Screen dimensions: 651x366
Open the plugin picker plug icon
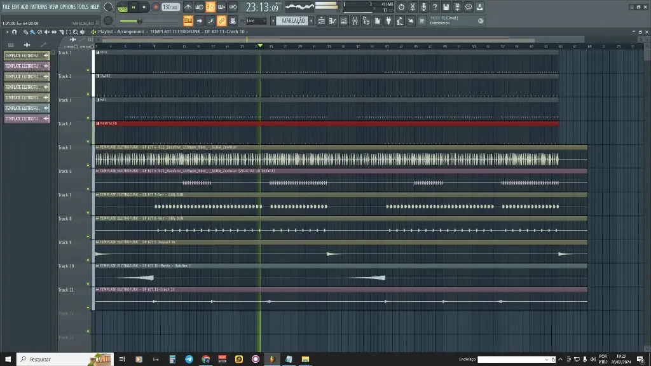coord(388,21)
